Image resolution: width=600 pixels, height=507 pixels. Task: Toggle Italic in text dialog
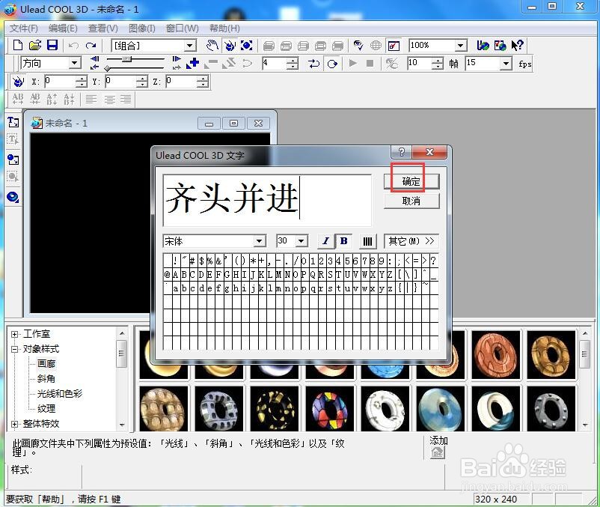[326, 241]
